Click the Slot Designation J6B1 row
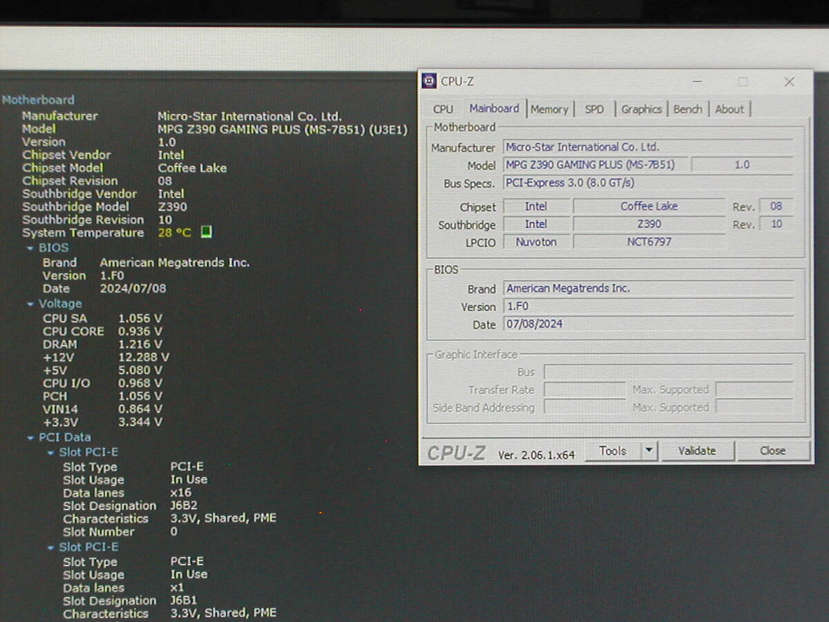The width and height of the screenshot is (829, 622). (130, 601)
